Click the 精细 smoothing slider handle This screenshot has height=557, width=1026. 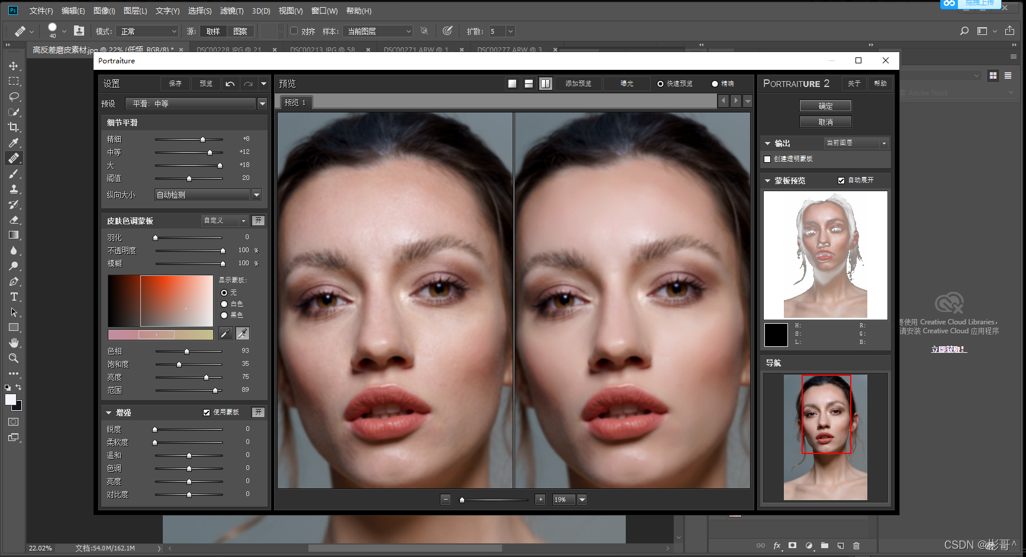(202, 140)
